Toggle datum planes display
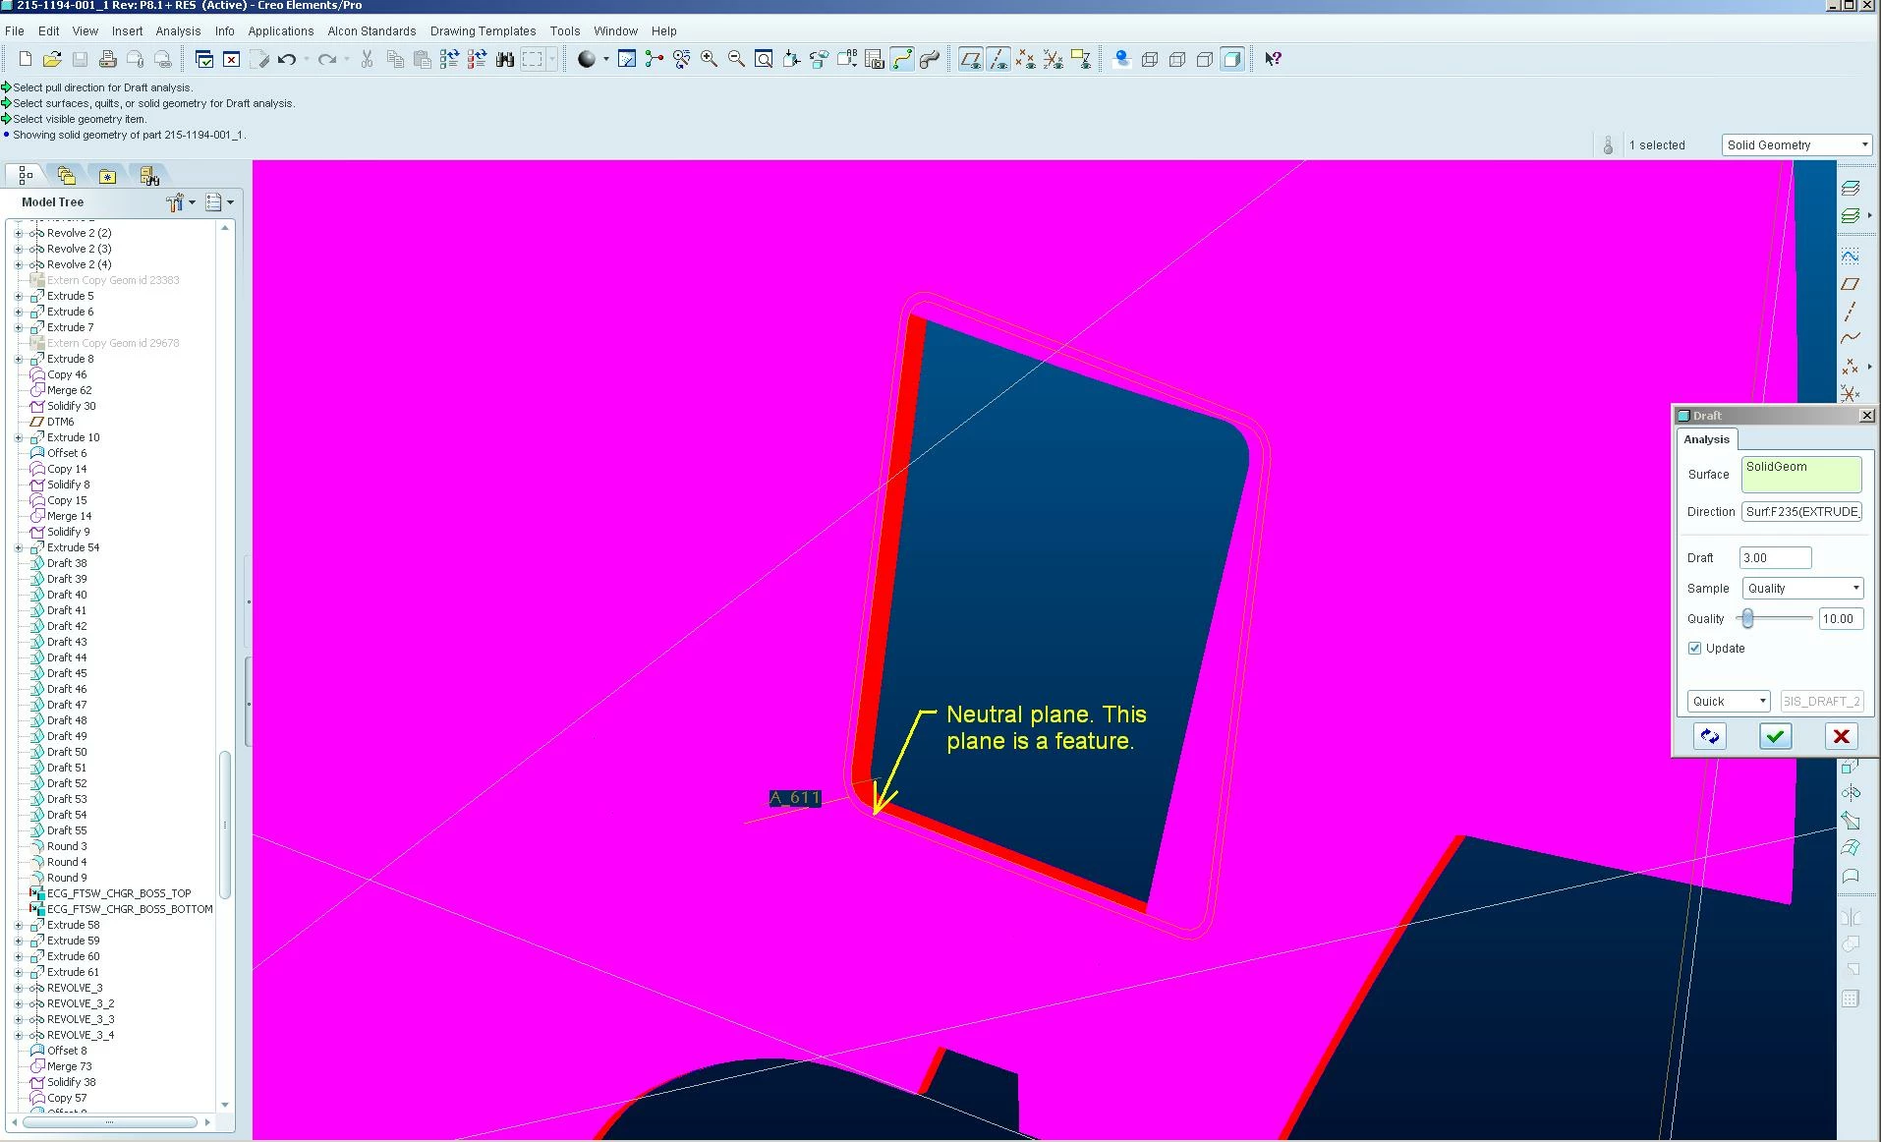Viewport: 1881px width, 1142px height. pyautogui.click(x=970, y=59)
